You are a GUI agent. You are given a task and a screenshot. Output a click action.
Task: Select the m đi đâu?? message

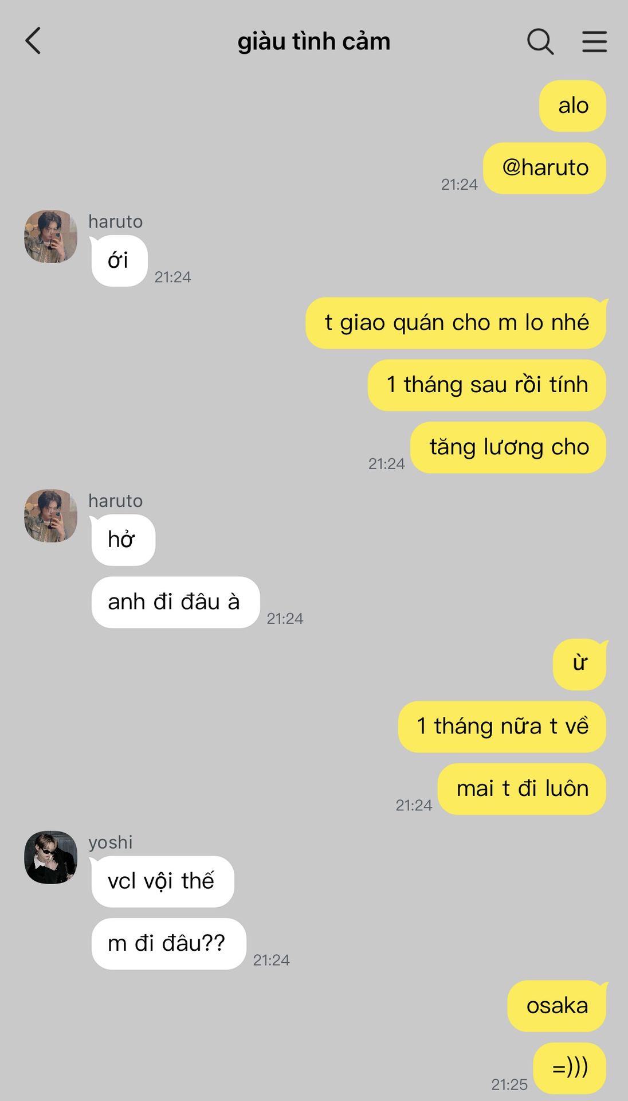(169, 944)
